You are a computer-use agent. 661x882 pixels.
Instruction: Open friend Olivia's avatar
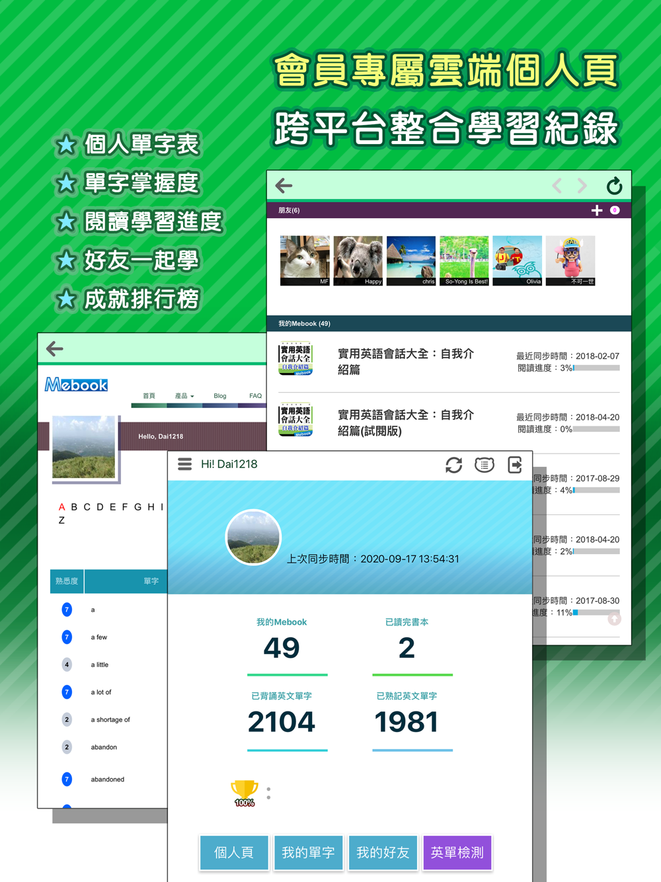point(518,261)
